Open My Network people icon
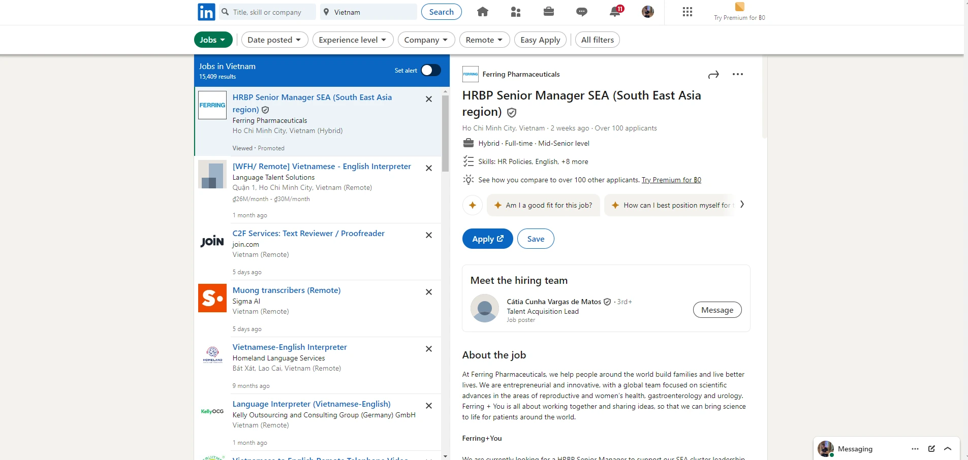This screenshot has height=460, width=968. [x=516, y=12]
